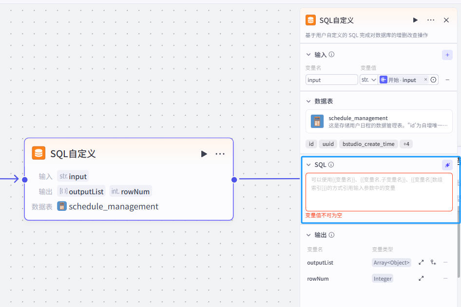Remove the 开始·input reference with the x

[425, 80]
